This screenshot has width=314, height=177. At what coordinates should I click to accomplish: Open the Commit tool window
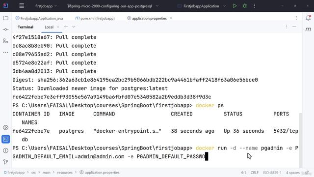click(x=5, y=29)
